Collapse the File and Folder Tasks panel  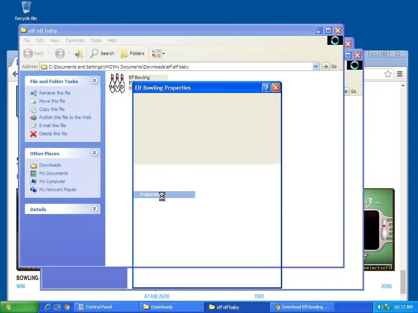[x=94, y=81]
